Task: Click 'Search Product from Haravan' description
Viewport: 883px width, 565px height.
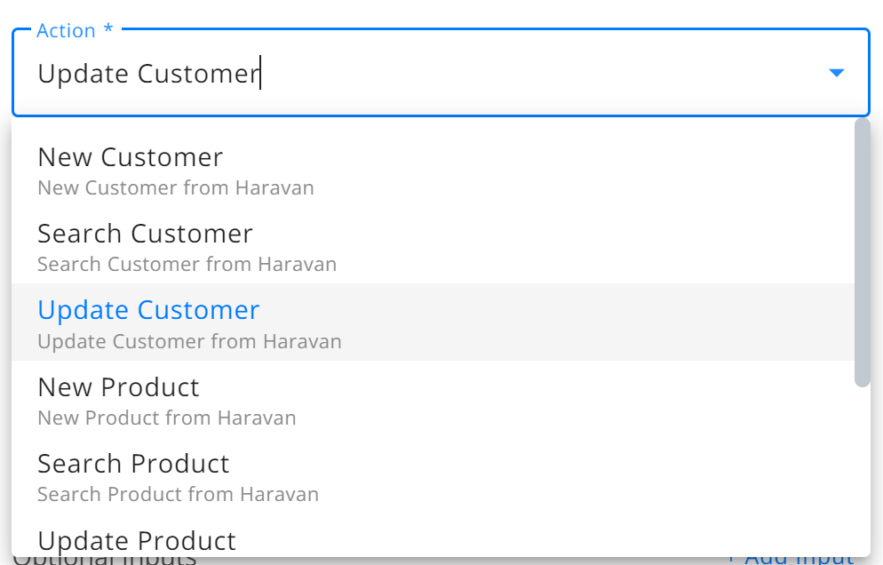Action: 178,494
